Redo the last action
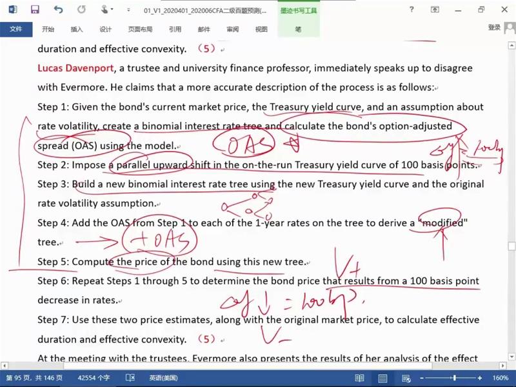516x387 pixels. pyautogui.click(x=81, y=9)
